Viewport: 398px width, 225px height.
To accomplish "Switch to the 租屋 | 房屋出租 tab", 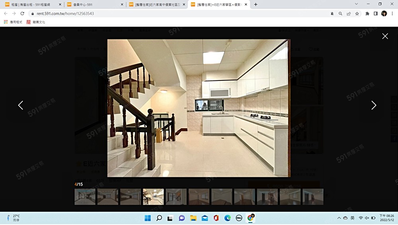I will tap(32, 4).
